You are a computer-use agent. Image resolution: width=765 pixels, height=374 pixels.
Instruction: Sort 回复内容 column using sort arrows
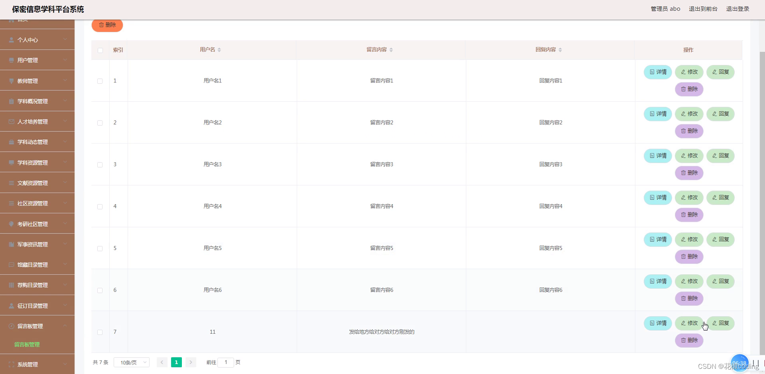tap(560, 50)
